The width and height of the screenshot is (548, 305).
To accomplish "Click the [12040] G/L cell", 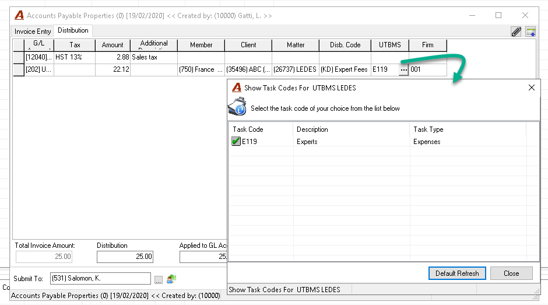I will (39, 57).
